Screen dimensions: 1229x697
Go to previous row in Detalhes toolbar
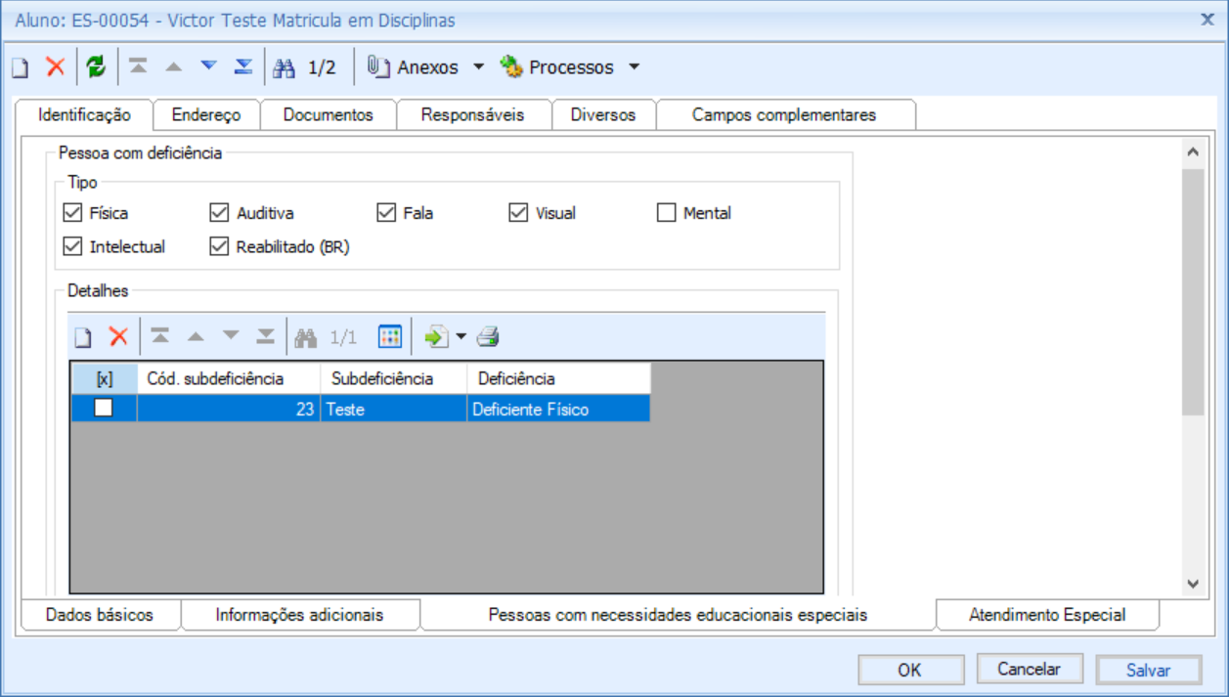click(196, 337)
